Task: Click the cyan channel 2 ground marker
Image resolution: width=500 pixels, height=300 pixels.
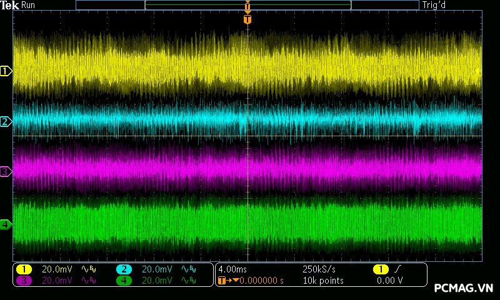Action: [6, 121]
